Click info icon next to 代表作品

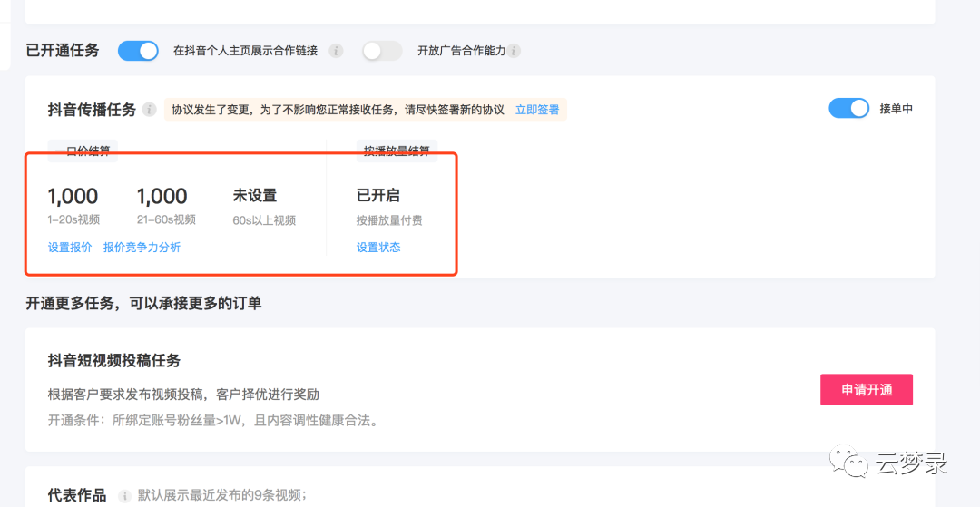[x=124, y=496]
